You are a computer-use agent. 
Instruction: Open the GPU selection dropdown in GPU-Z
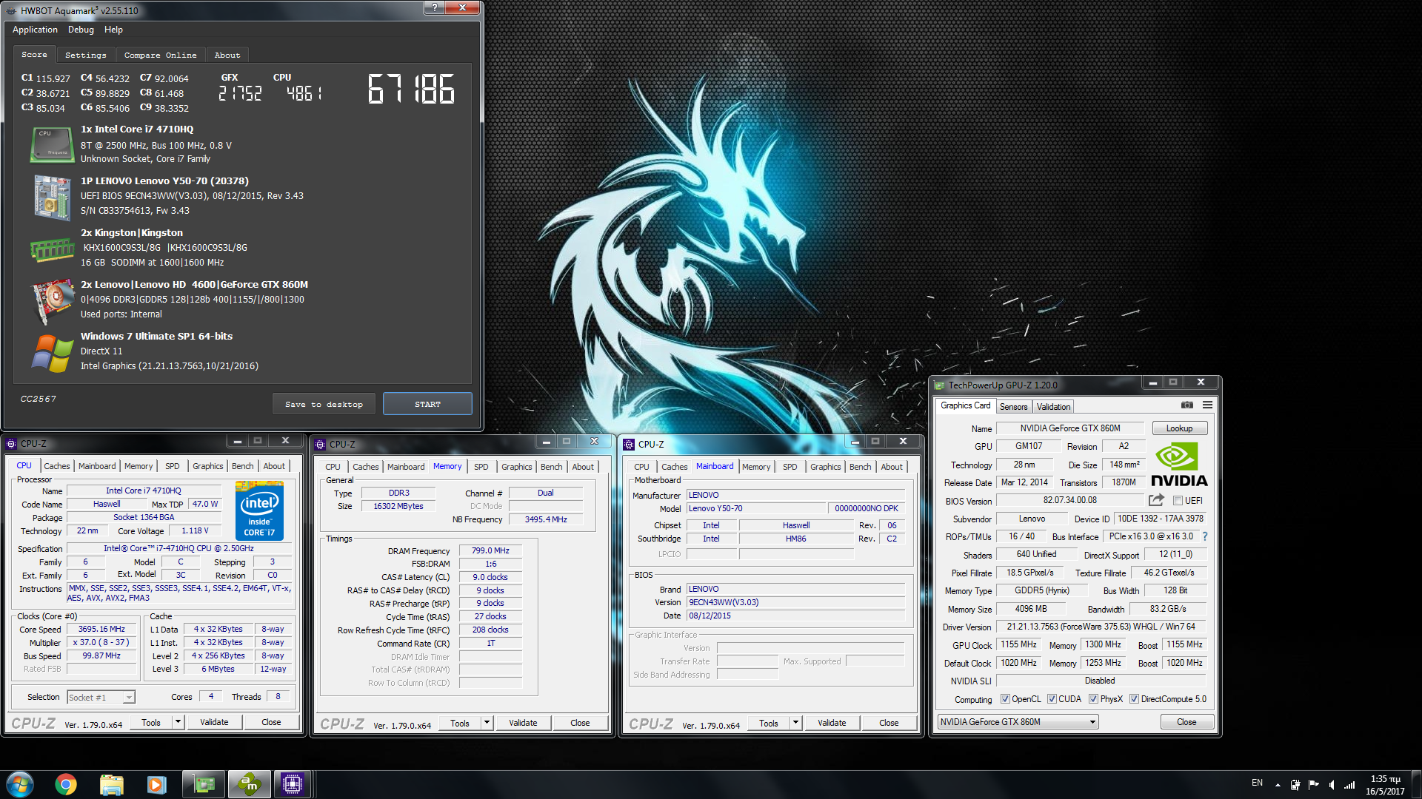pos(1018,722)
